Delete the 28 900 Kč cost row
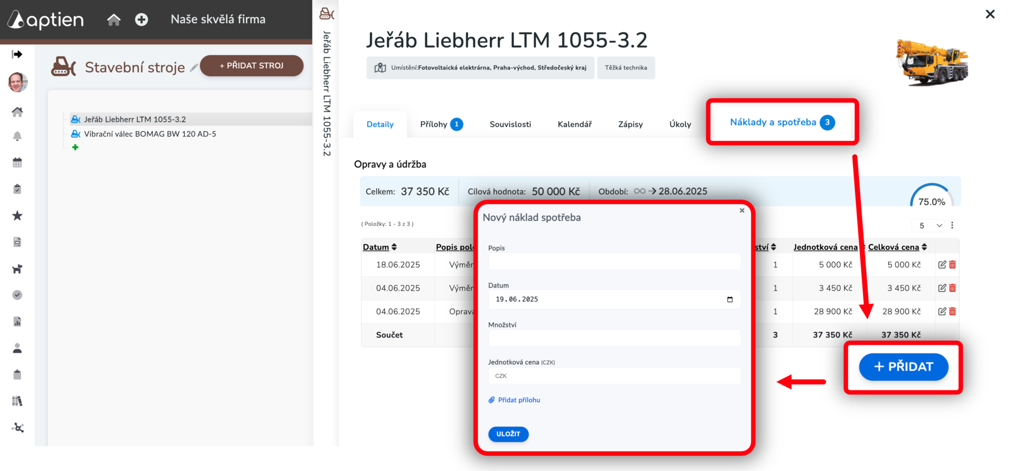The height and width of the screenshot is (471, 1009). pos(952,312)
